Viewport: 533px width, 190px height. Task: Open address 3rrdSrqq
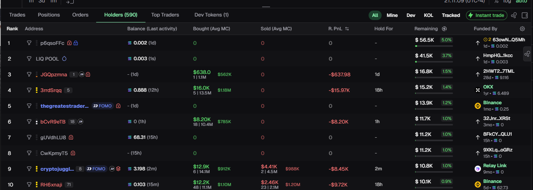coord(51,90)
